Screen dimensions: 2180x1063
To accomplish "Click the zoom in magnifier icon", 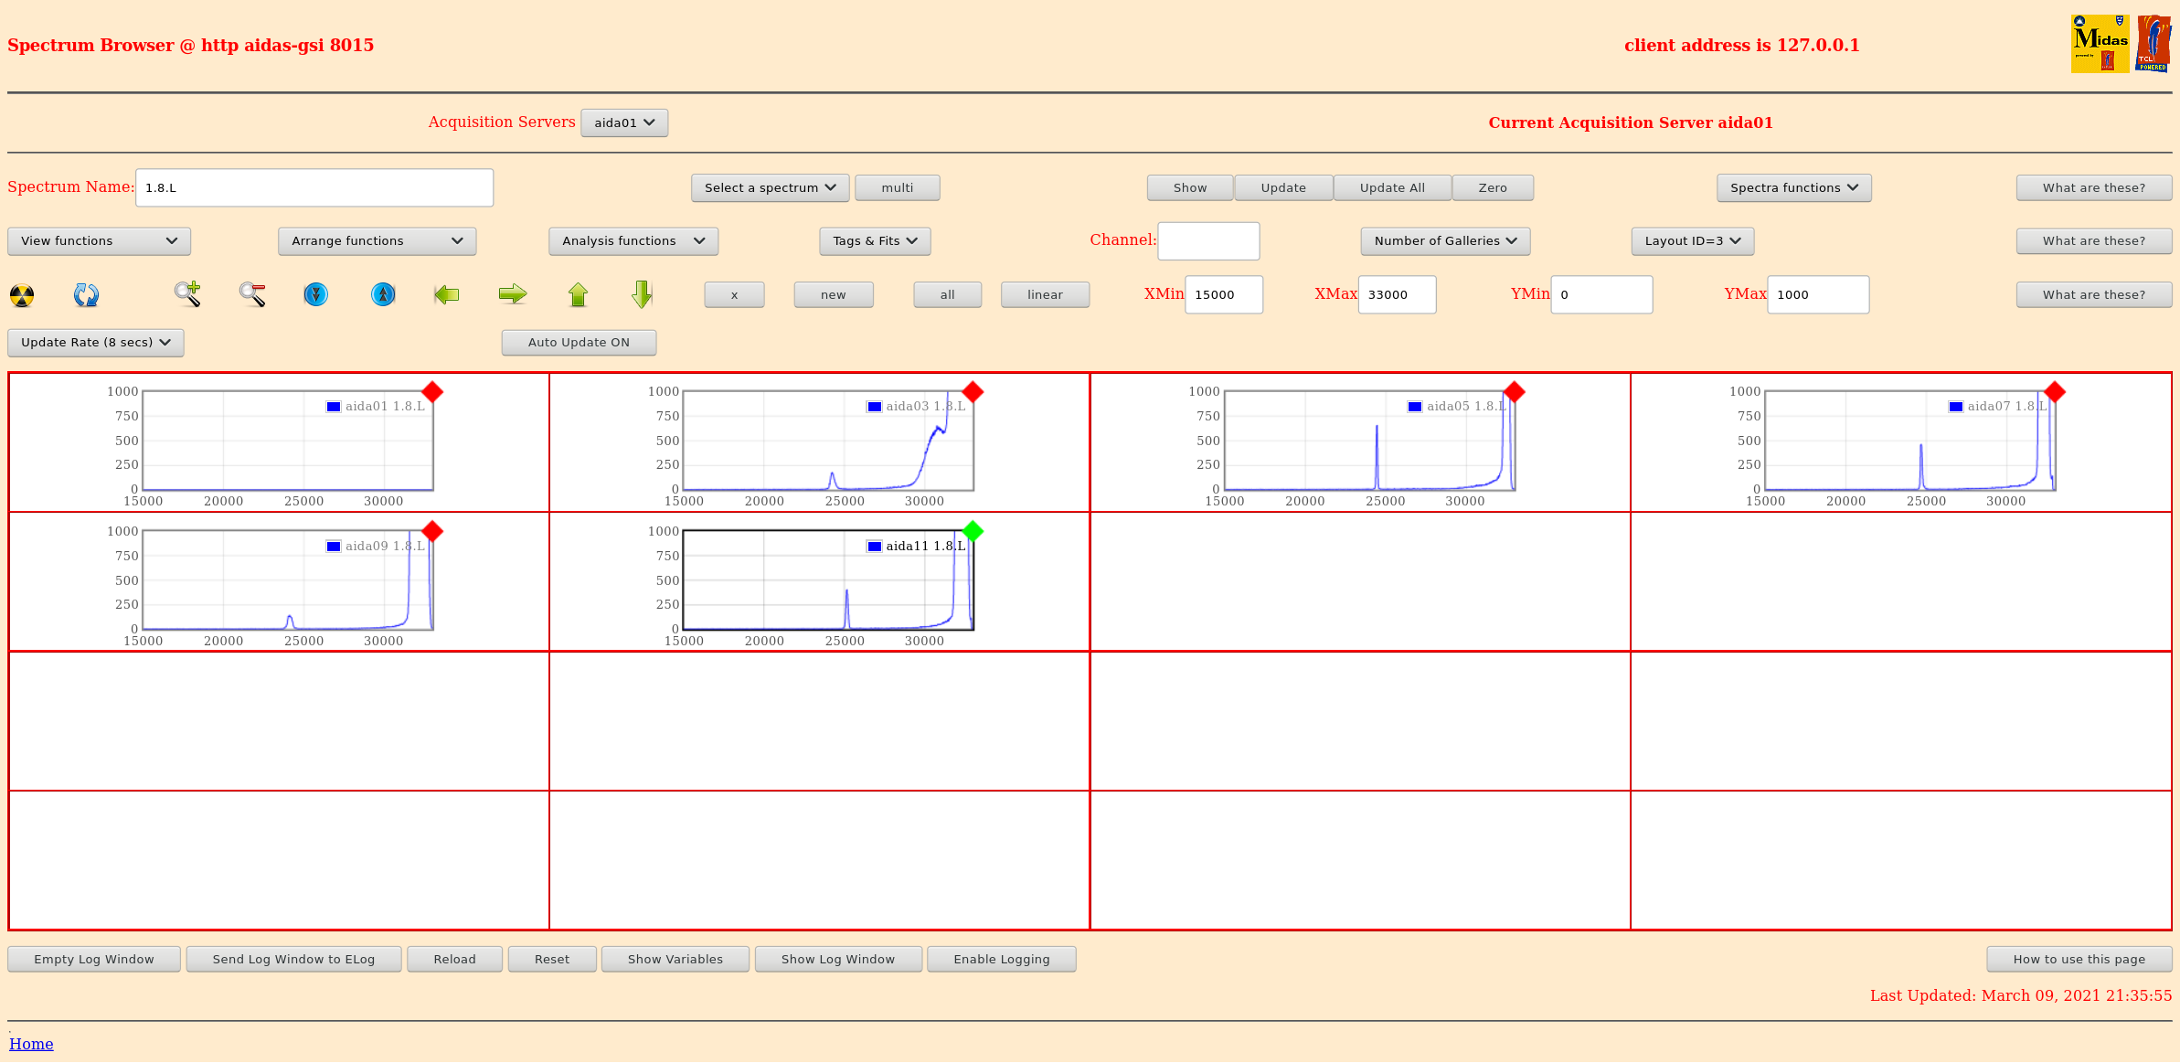I will click(187, 294).
